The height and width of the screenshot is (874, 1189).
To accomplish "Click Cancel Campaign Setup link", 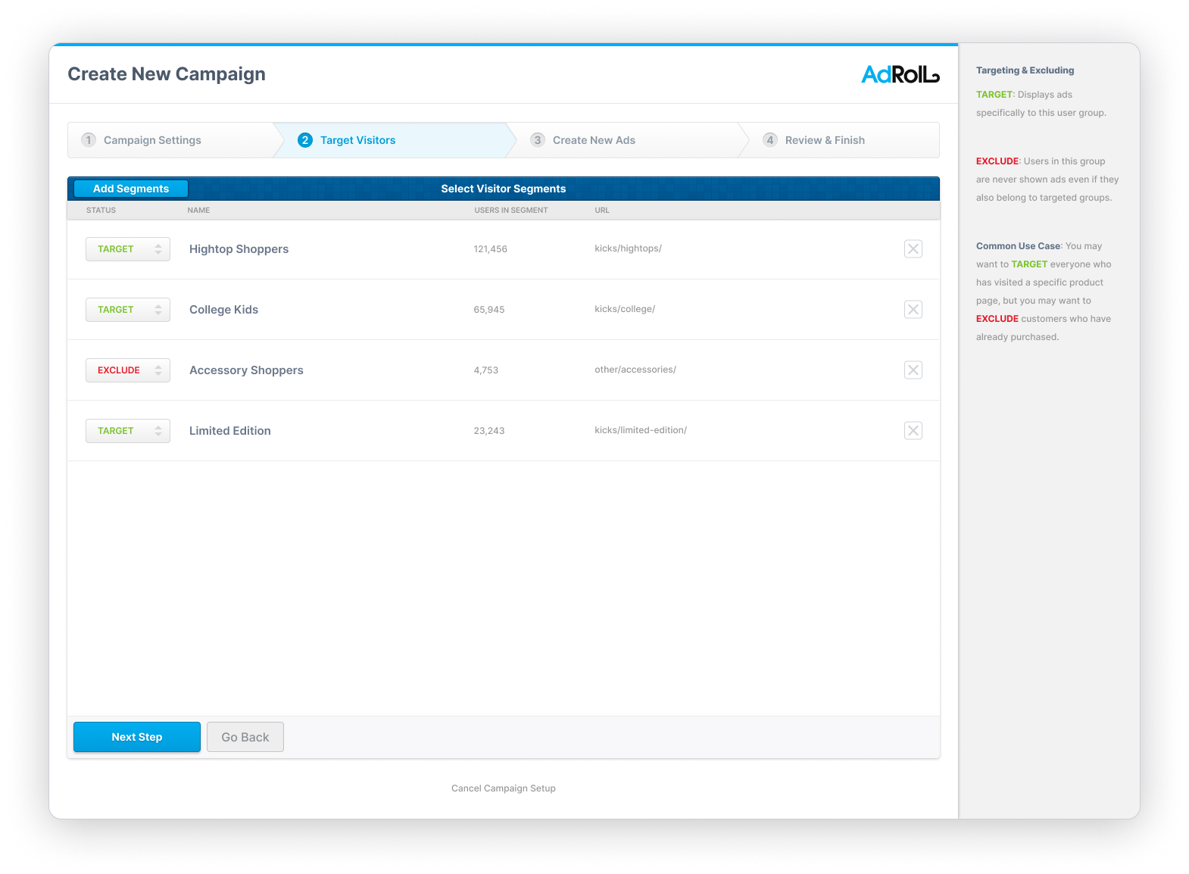I will 504,788.
